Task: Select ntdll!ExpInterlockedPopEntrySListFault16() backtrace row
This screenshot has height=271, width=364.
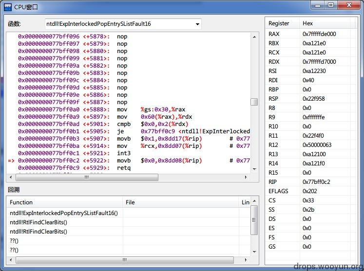Action: coord(64,213)
